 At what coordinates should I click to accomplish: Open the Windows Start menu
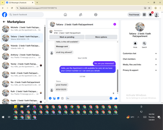click(x=3, y=117)
